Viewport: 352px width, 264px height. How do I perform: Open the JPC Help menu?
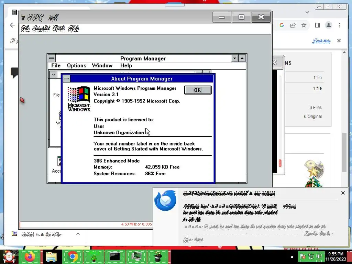pos(74,28)
